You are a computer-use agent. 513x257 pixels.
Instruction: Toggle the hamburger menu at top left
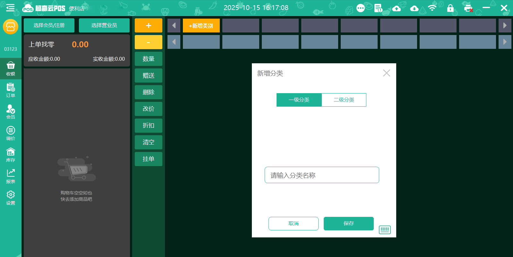[10, 8]
